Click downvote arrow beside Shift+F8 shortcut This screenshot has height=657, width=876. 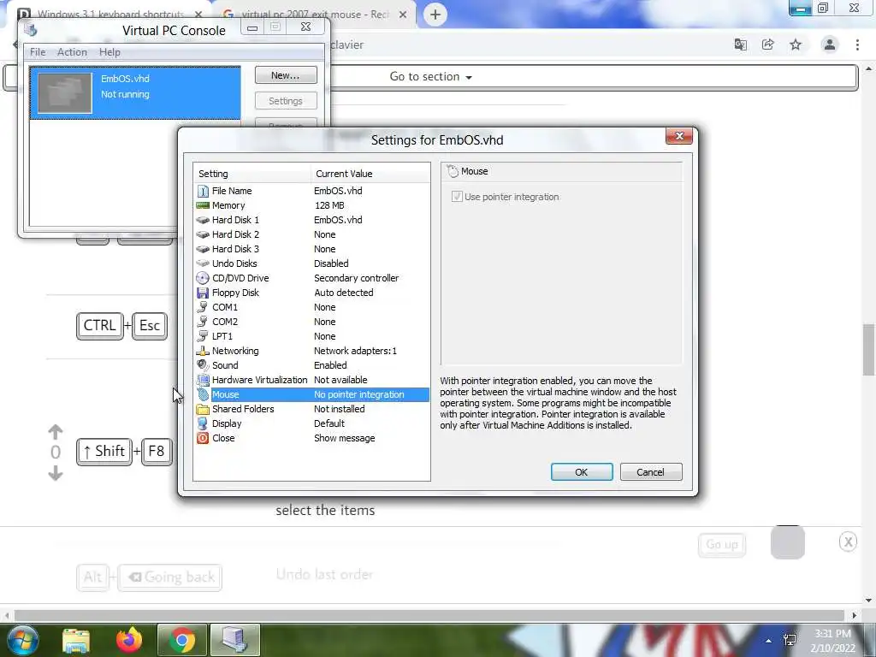click(56, 473)
